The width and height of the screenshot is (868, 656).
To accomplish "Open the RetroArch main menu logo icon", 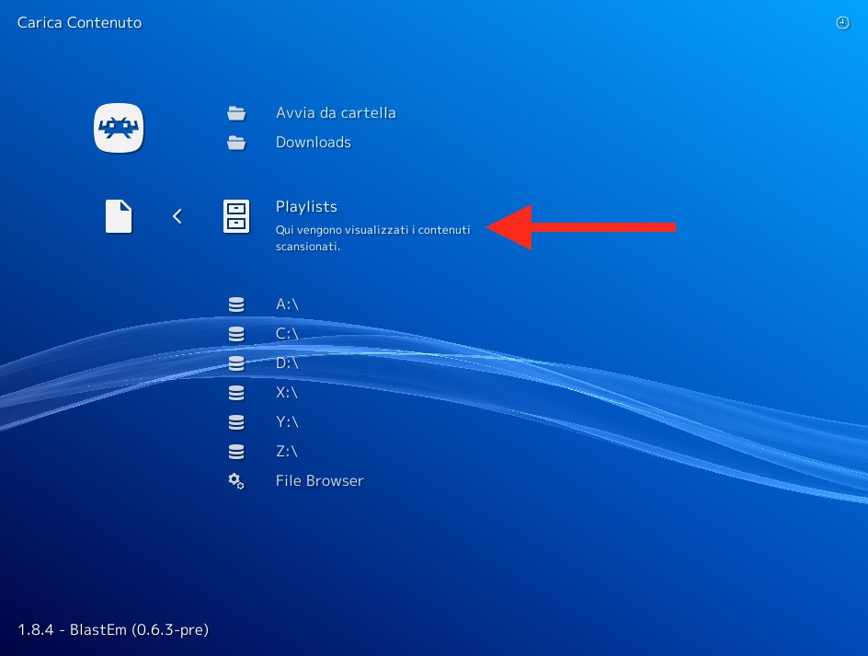I will click(119, 128).
